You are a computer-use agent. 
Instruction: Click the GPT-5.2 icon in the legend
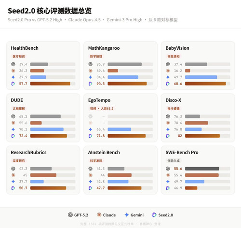[x=70, y=215]
